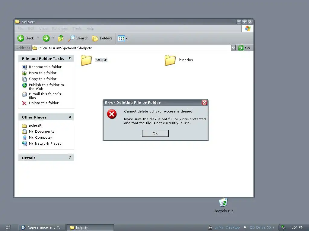This screenshot has height=231, width=309.
Task: Click the copy folder icon
Action: coord(24,79)
